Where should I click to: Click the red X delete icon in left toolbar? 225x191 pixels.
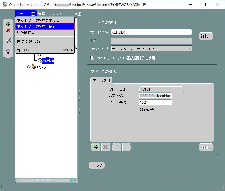[x=8, y=31]
